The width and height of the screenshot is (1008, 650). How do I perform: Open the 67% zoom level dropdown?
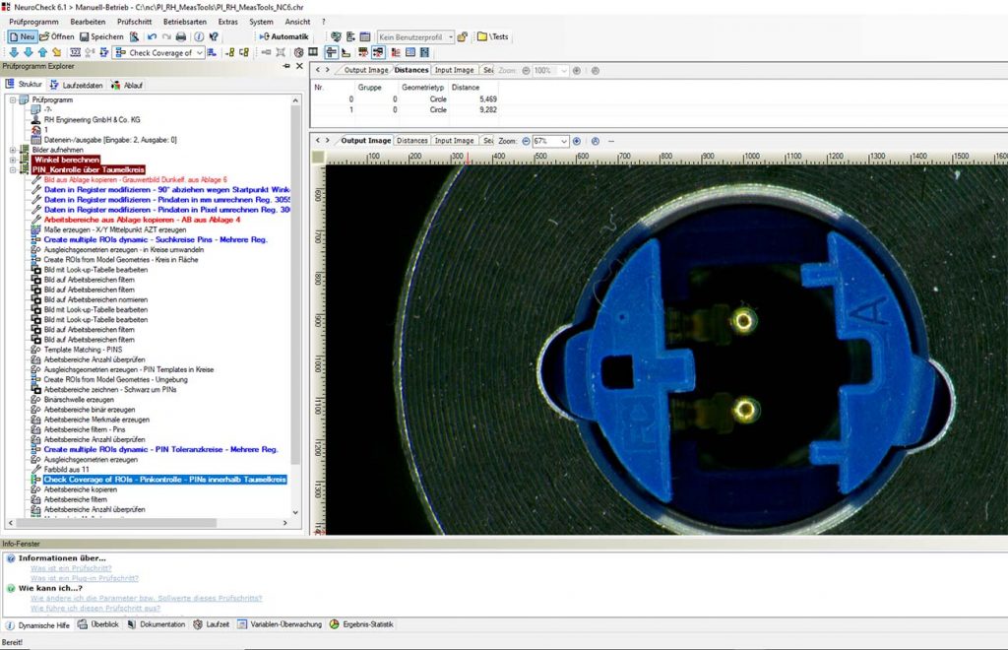[x=564, y=141]
